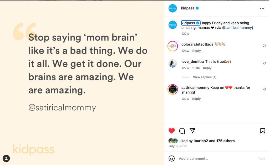
Task: Reply to the satiricalmommy comment
Action: (196, 99)
